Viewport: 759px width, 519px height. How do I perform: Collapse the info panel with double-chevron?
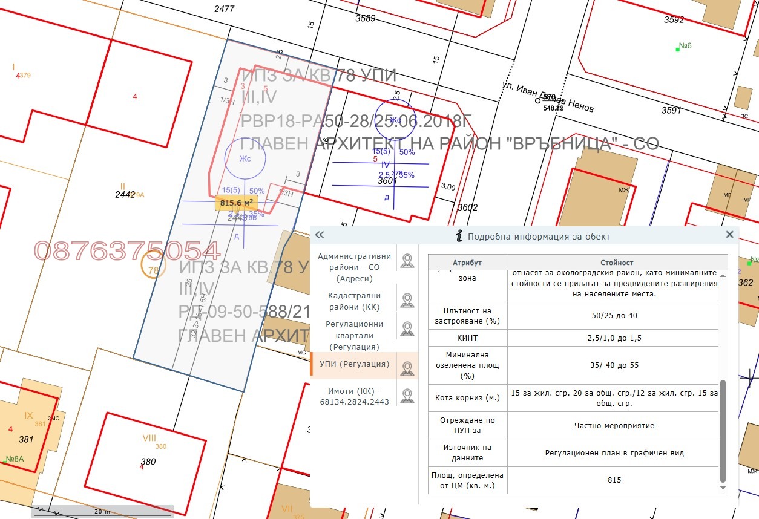[320, 235]
